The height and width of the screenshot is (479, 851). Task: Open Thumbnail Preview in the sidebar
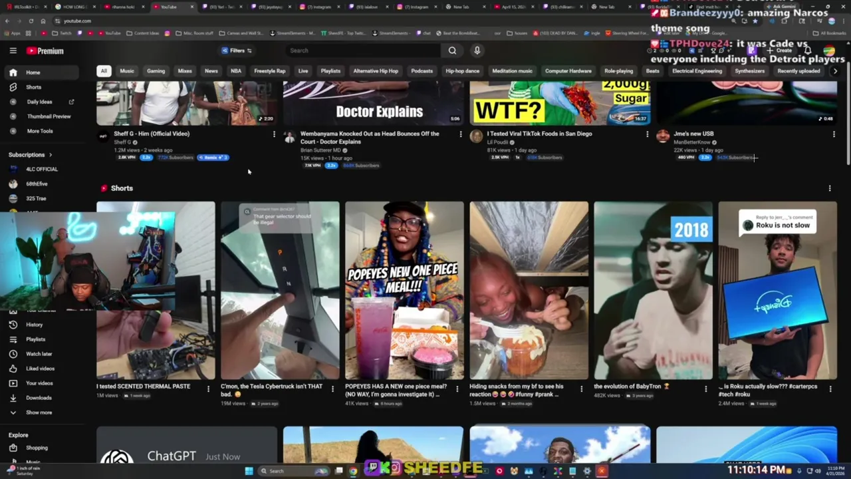click(x=43, y=116)
